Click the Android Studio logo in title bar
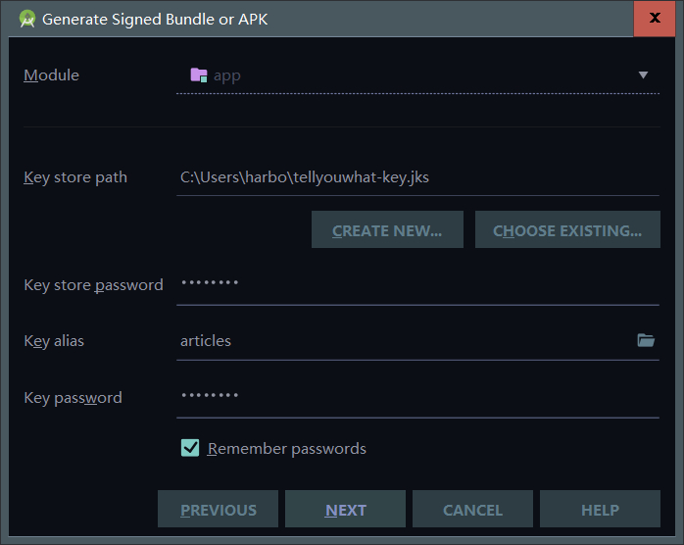The height and width of the screenshot is (545, 684). [27, 19]
